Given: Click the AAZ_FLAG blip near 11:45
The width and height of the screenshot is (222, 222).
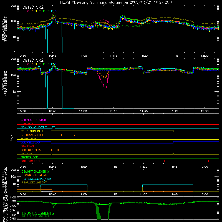Looking at the screenshot, I should click(x=173, y=154).
